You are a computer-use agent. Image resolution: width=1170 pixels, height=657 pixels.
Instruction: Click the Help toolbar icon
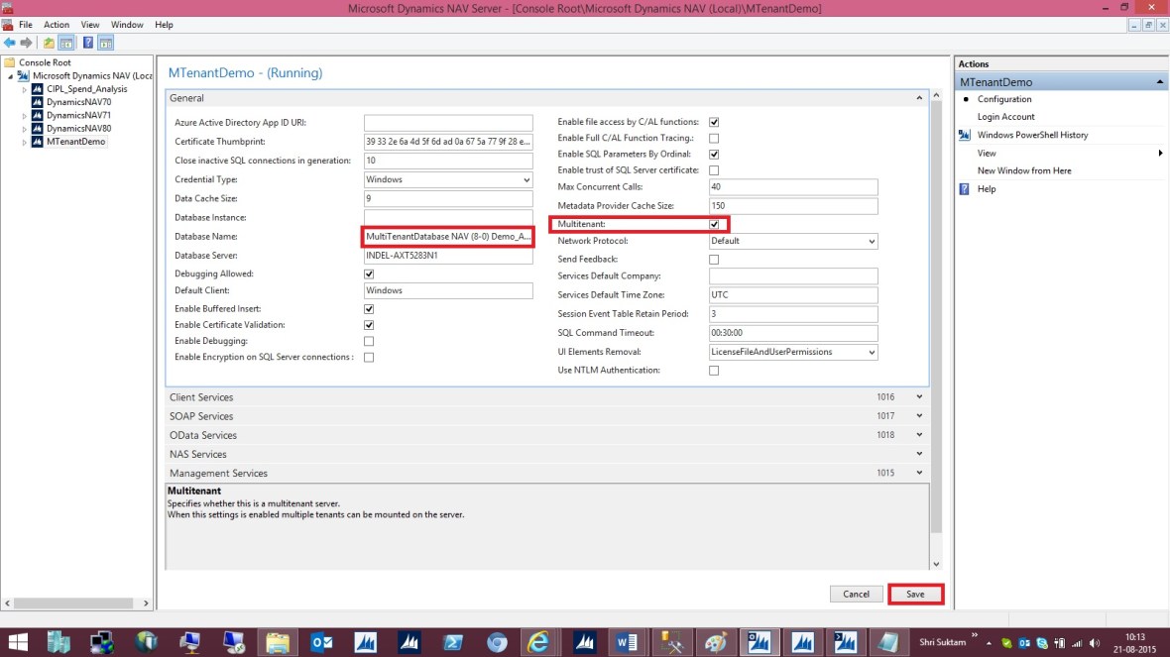[x=87, y=43]
